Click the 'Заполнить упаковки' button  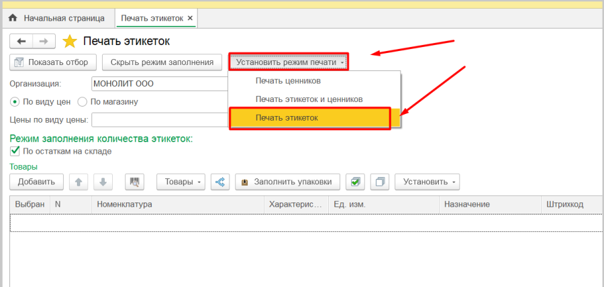click(x=287, y=182)
